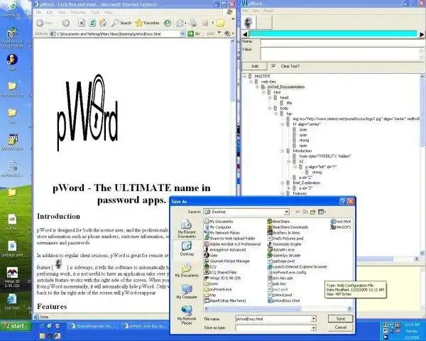Open the File menu in Internet Explorer
Viewport: 426px width, 341px height.
pyautogui.click(x=39, y=12)
